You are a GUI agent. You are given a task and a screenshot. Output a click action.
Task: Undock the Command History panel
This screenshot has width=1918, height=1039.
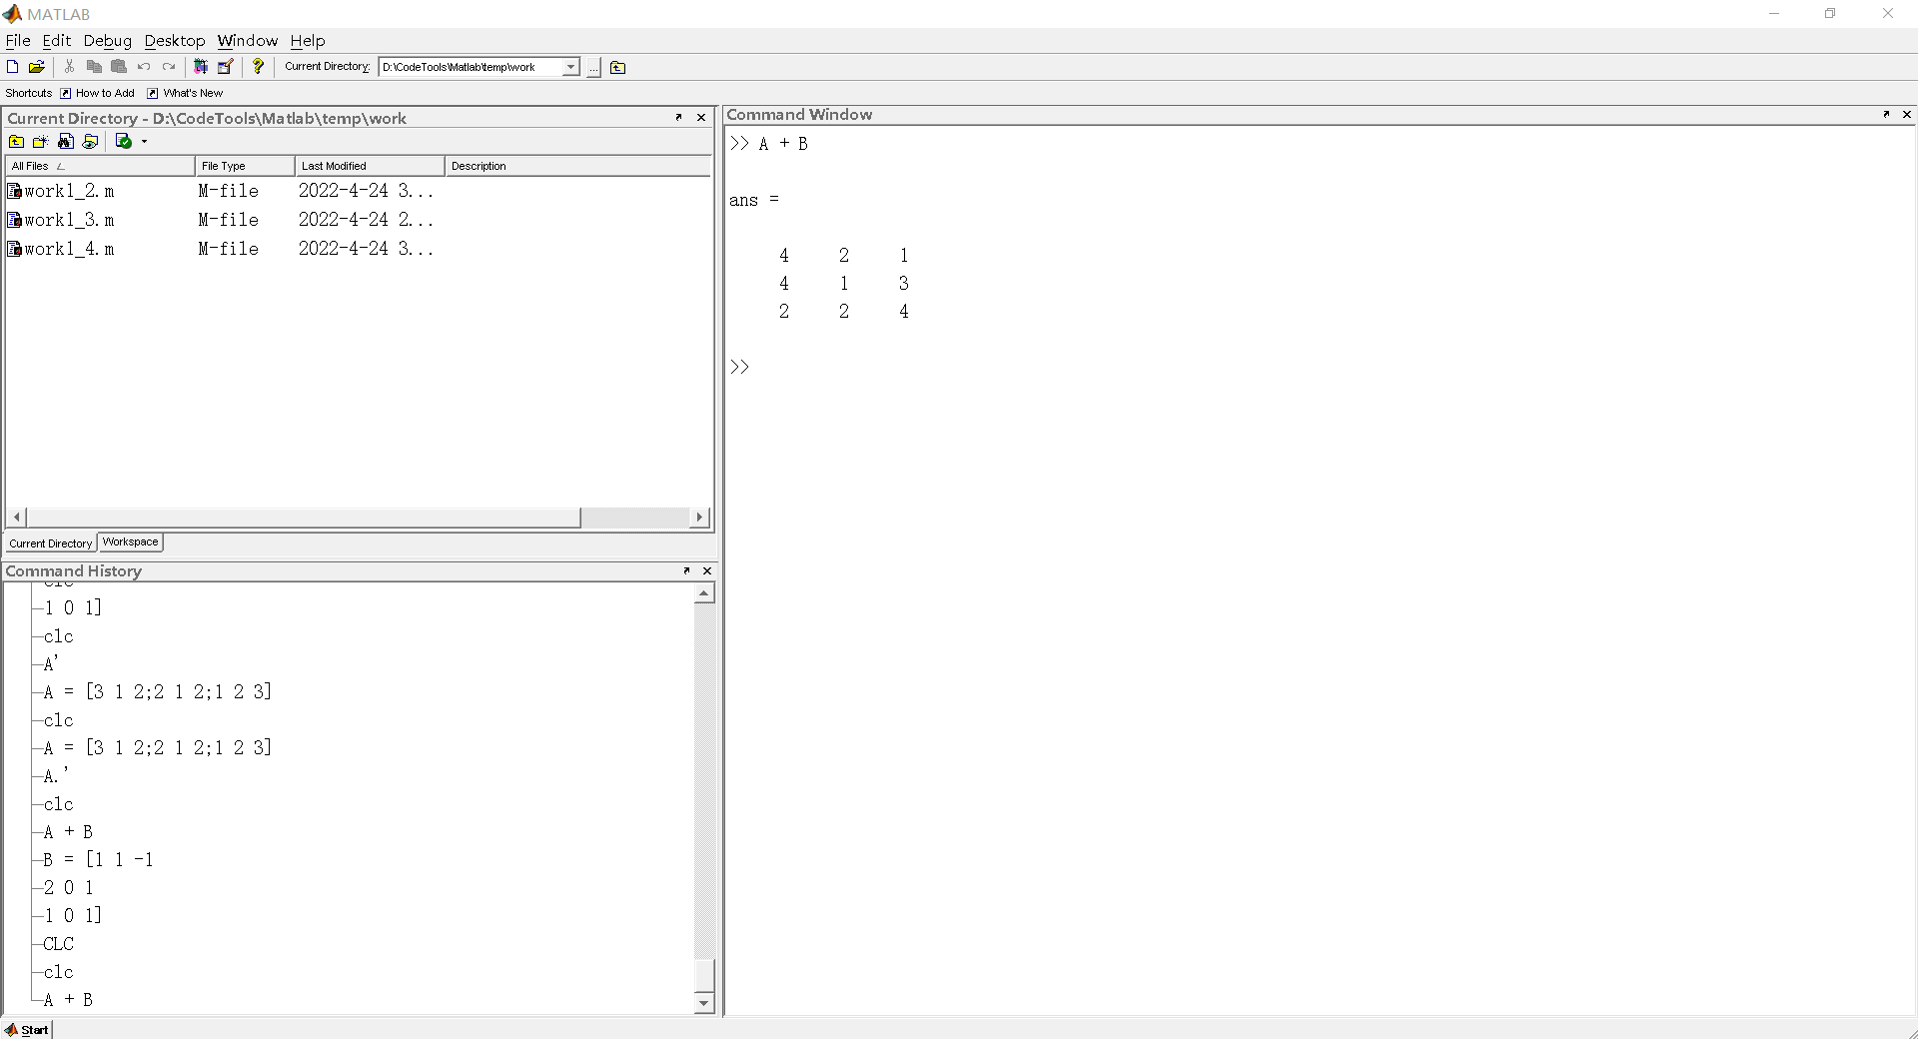point(686,570)
